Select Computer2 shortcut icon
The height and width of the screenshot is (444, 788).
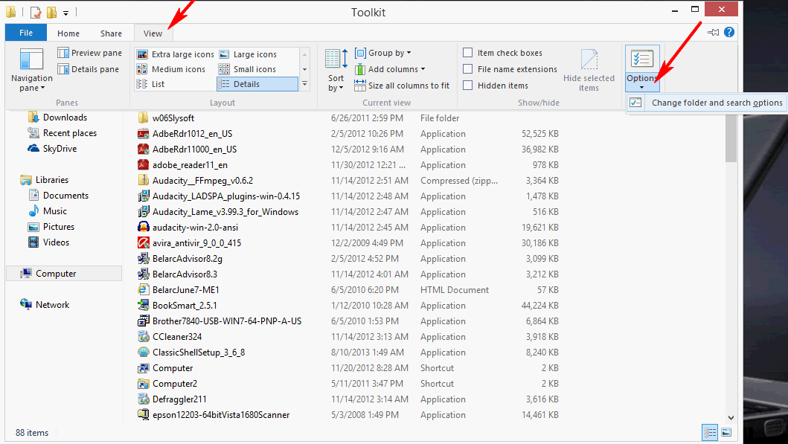tap(143, 383)
